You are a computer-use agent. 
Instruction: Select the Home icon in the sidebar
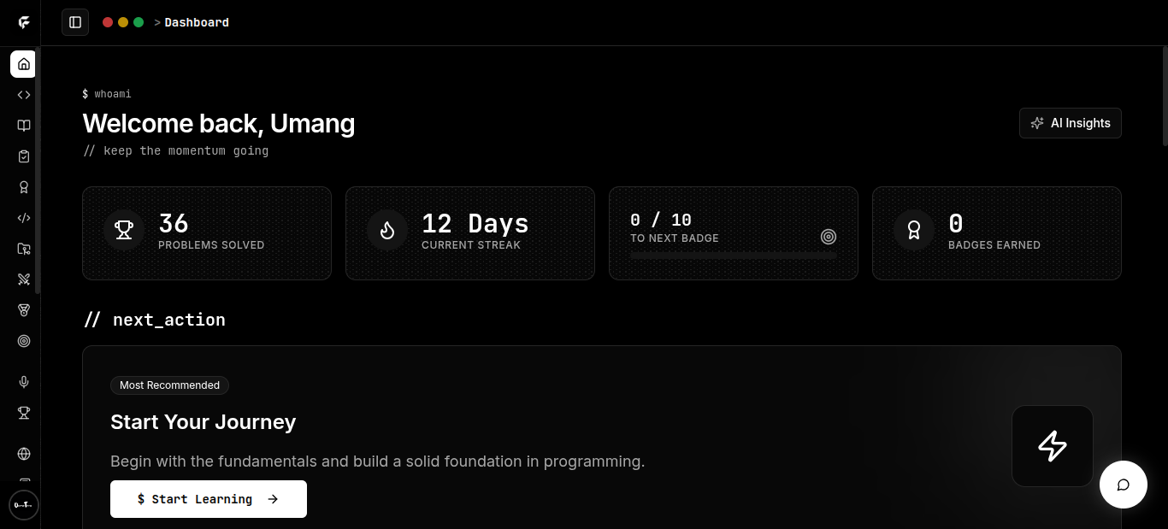click(x=23, y=64)
